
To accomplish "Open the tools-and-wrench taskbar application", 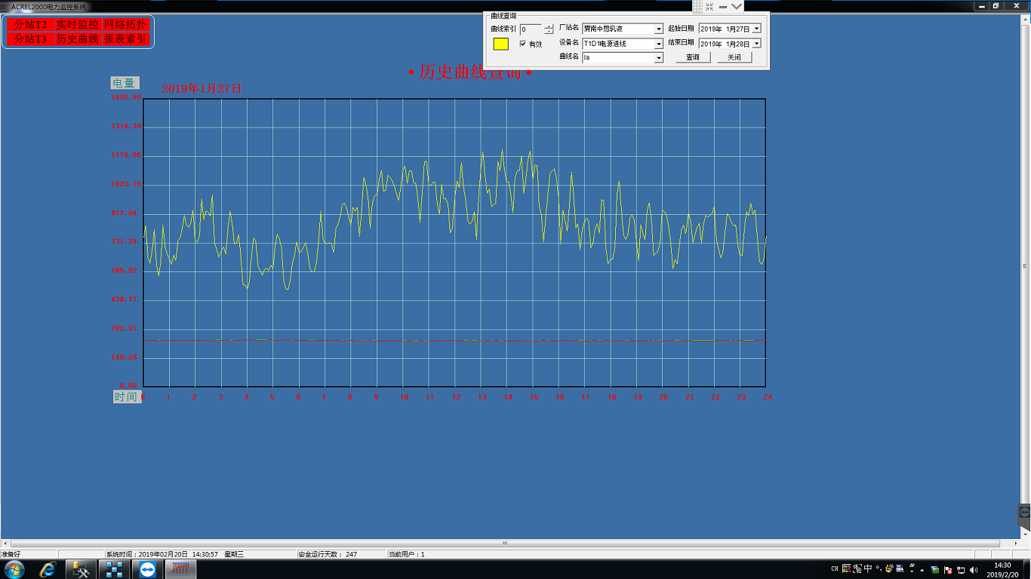I will [81, 569].
